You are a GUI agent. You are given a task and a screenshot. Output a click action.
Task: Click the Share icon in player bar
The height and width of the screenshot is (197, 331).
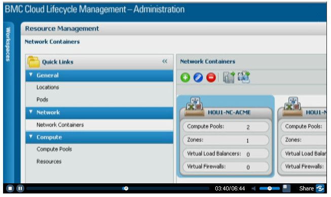click(320, 188)
